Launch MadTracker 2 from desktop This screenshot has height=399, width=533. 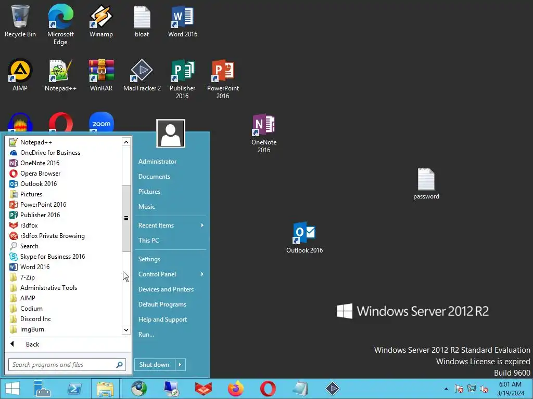(142, 75)
